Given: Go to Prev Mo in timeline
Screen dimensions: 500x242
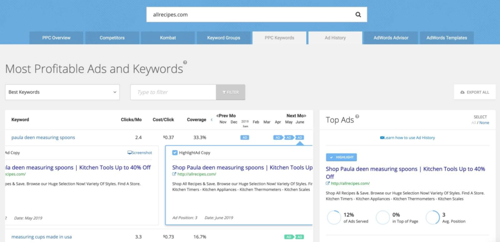Looking at the screenshot, I should pos(226,116).
